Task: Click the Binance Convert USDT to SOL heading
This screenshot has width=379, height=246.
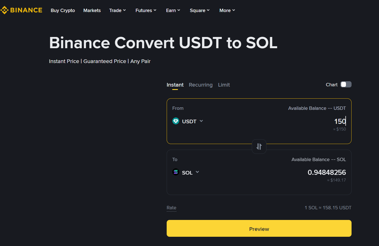Action: coord(163,43)
